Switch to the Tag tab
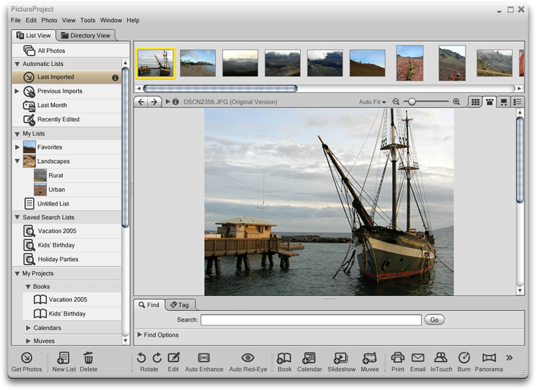 click(x=180, y=305)
